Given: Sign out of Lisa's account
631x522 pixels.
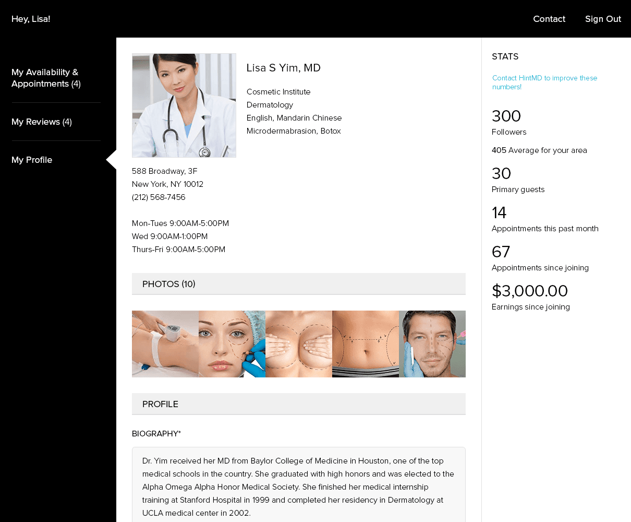Looking at the screenshot, I should tap(603, 19).
